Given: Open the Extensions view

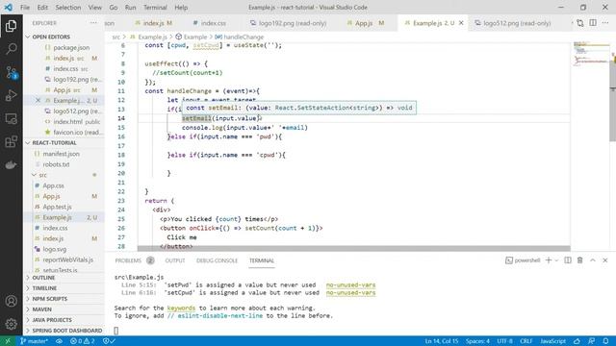Looking at the screenshot, I should point(11,141).
